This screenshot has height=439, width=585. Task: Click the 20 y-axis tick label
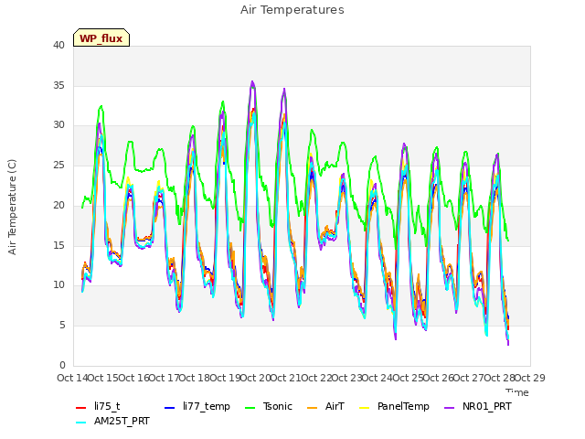coord(58,205)
